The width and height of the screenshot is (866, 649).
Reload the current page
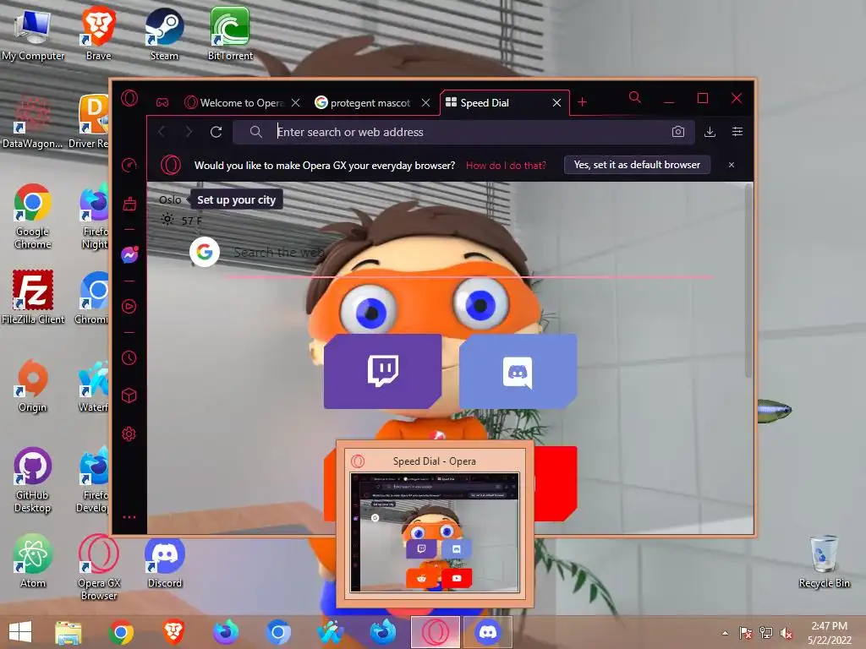click(216, 132)
